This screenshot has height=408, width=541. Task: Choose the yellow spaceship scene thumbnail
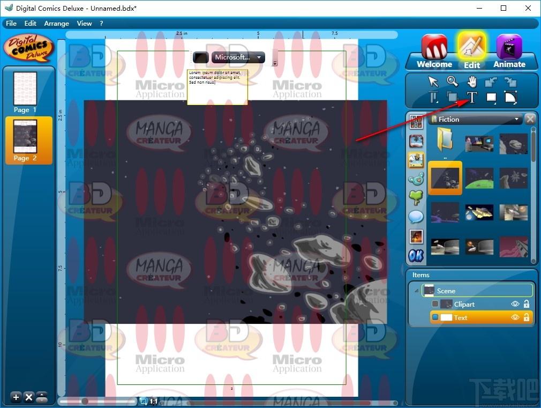coord(479,212)
